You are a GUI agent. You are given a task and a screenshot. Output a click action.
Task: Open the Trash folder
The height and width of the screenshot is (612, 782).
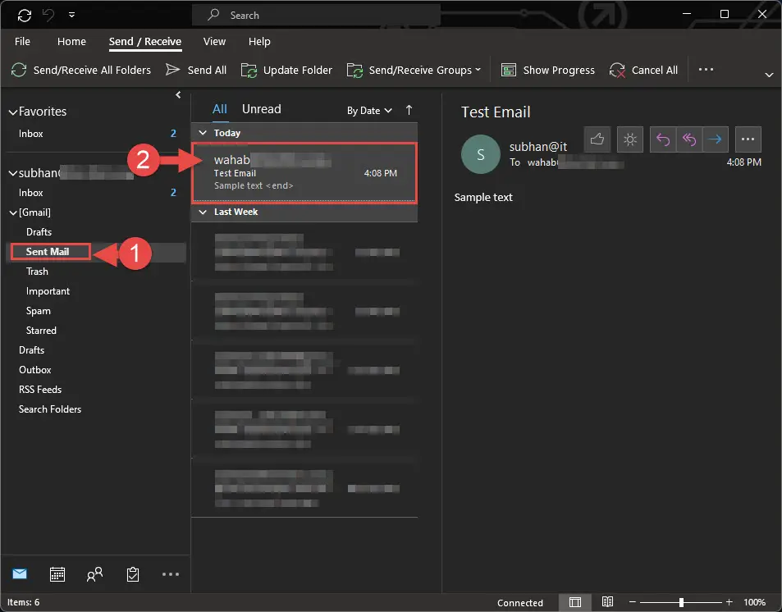point(37,272)
